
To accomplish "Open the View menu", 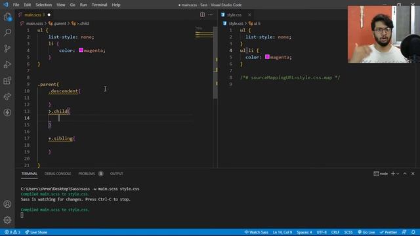I will tap(61, 5).
